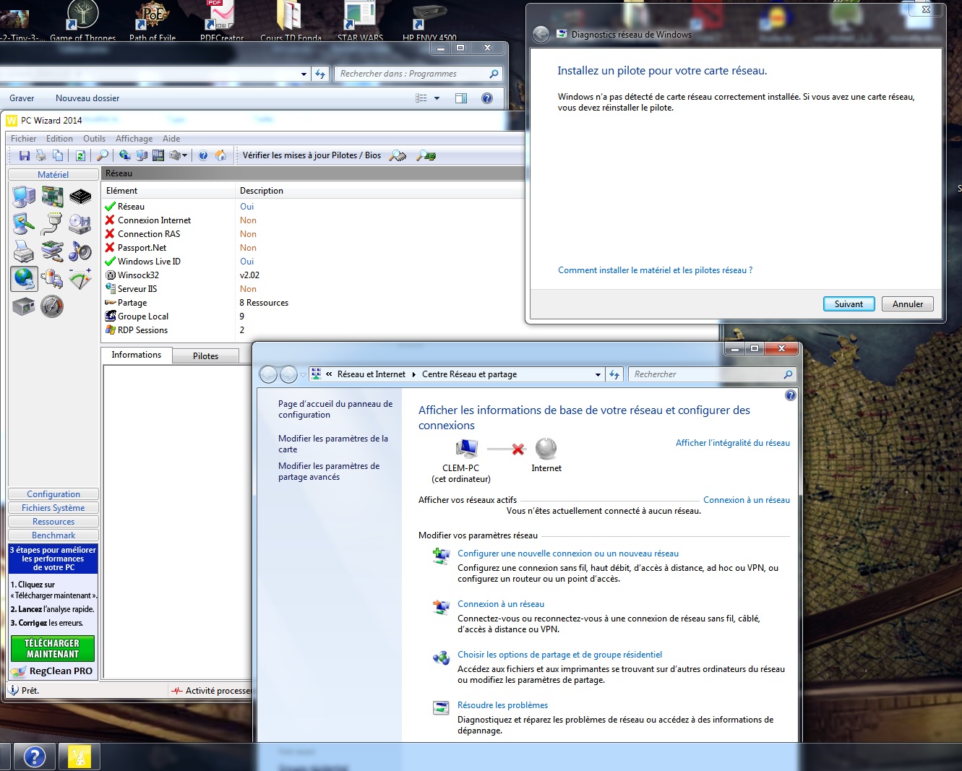Expand the double-chevron breadcrumb before Réseau et Internet
The width and height of the screenshot is (962, 771).
329,374
